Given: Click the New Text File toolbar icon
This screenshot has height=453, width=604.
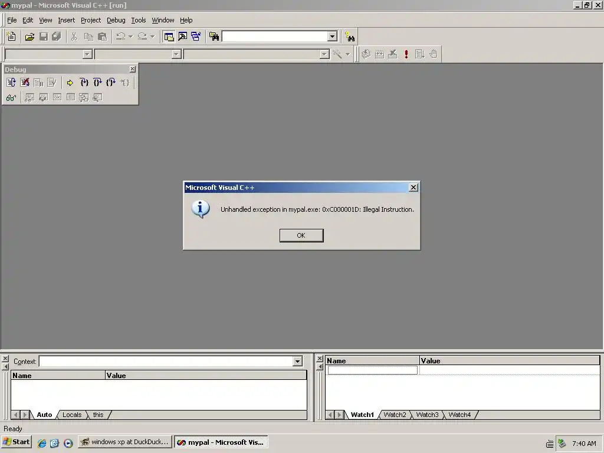Looking at the screenshot, I should (11, 37).
